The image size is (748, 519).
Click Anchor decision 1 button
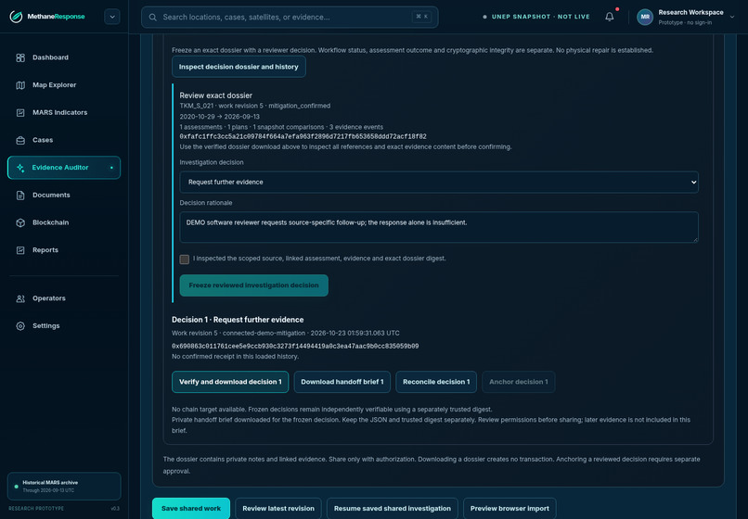point(519,382)
